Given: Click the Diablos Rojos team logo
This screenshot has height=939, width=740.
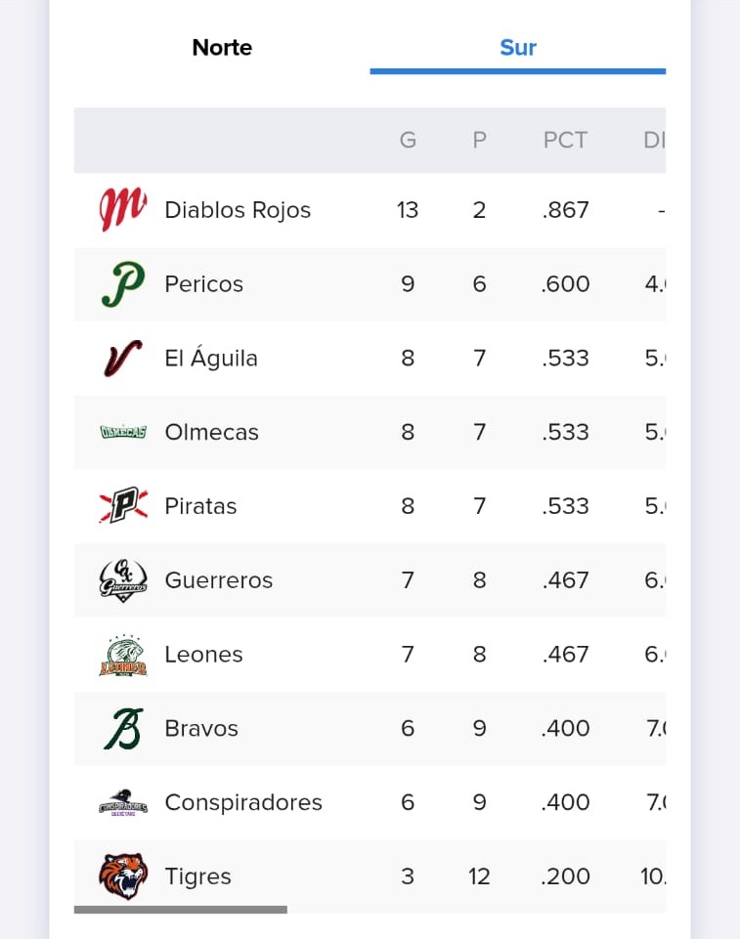Looking at the screenshot, I should pos(123,210).
